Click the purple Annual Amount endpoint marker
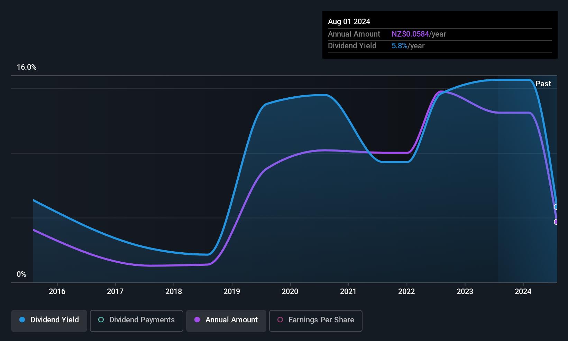This screenshot has height=341, width=568. [556, 222]
